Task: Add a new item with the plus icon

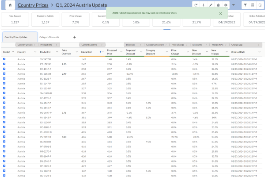Action: click(x=203, y=5)
